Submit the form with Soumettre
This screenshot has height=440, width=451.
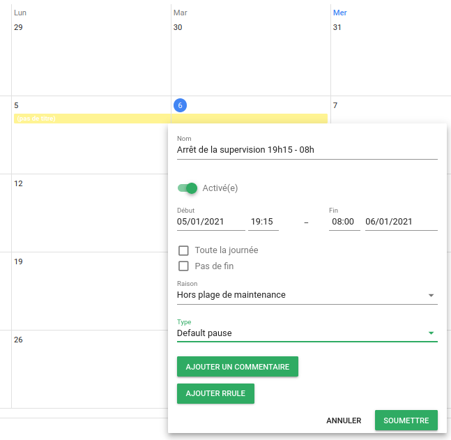click(x=406, y=420)
